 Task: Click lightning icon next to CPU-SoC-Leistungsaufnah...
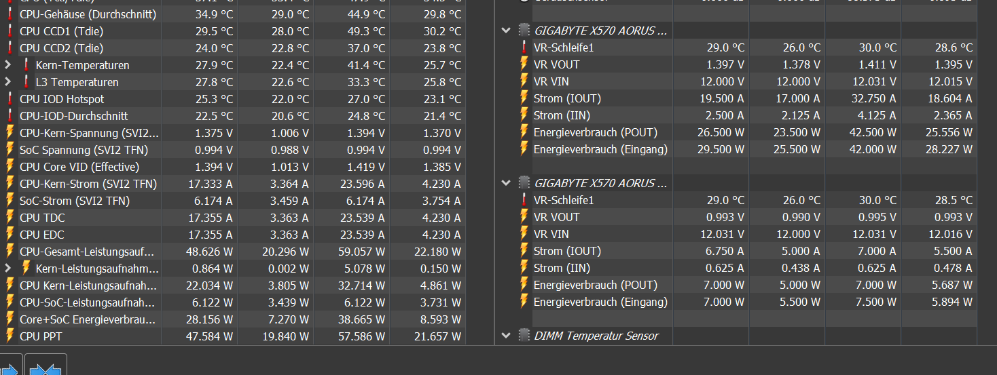pyautogui.click(x=10, y=302)
